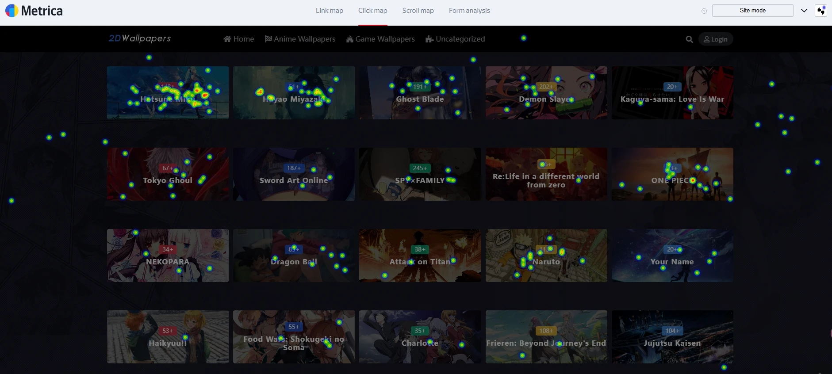
Task: Click the help question mark icon
Action: 704,11
